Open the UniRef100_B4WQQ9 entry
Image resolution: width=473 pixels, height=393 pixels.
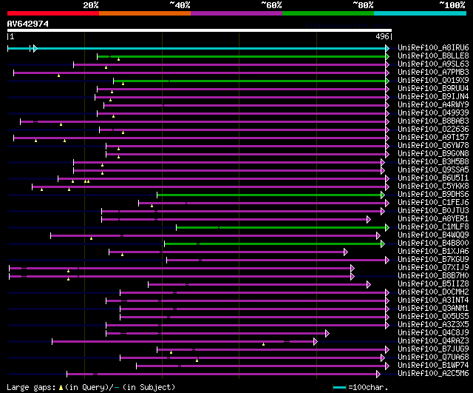point(433,235)
